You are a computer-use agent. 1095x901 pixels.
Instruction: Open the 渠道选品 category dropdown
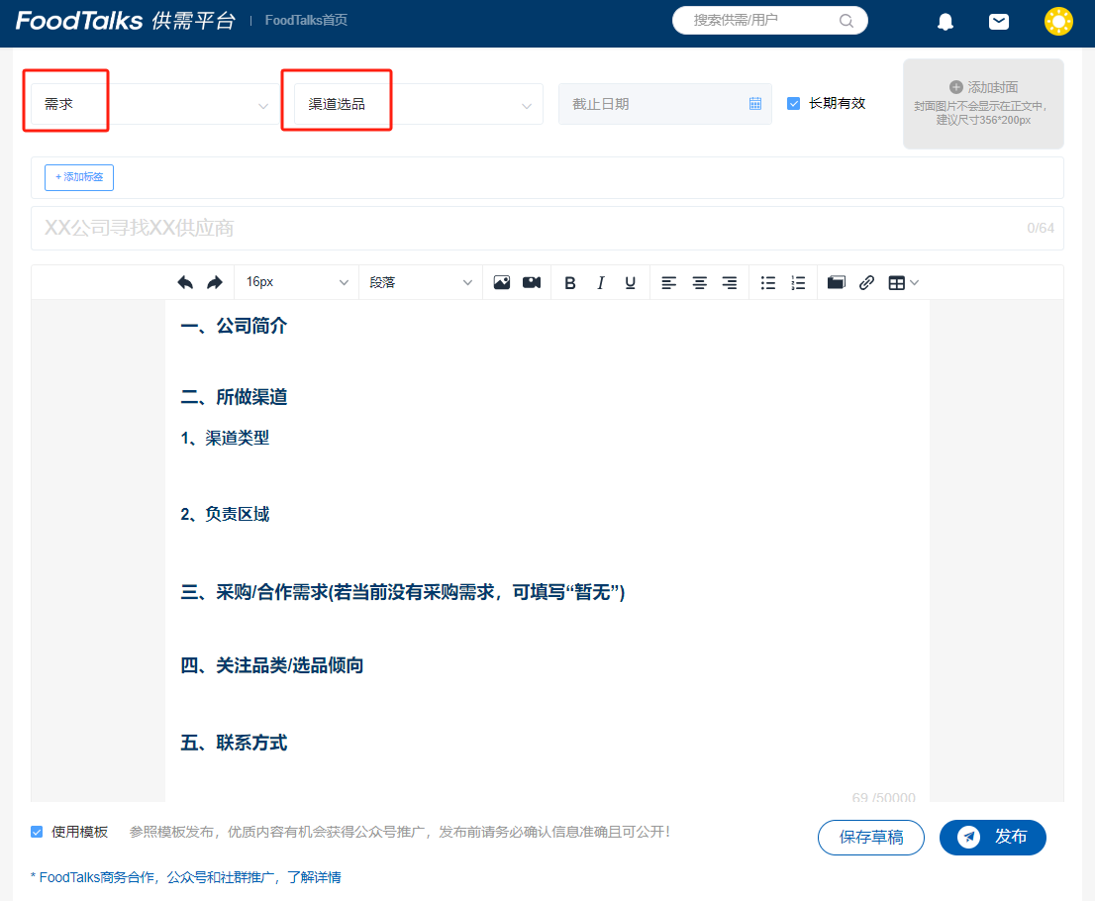(x=416, y=103)
